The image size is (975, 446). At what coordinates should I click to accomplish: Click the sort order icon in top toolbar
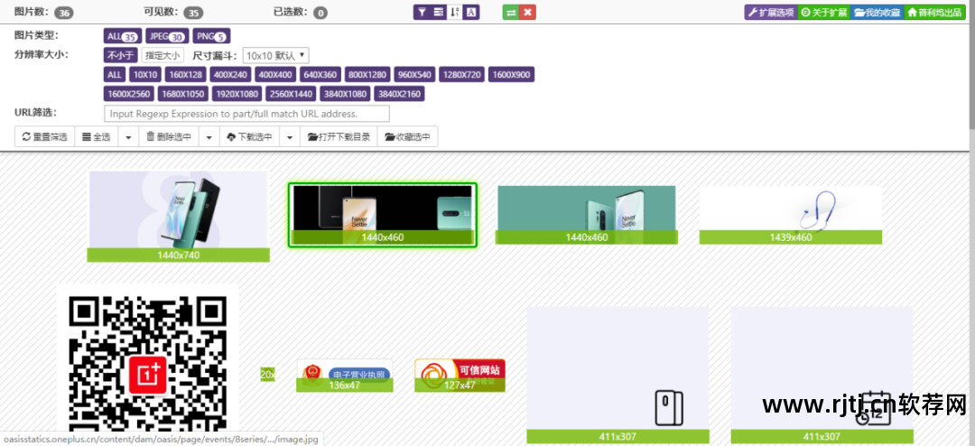[x=454, y=13]
